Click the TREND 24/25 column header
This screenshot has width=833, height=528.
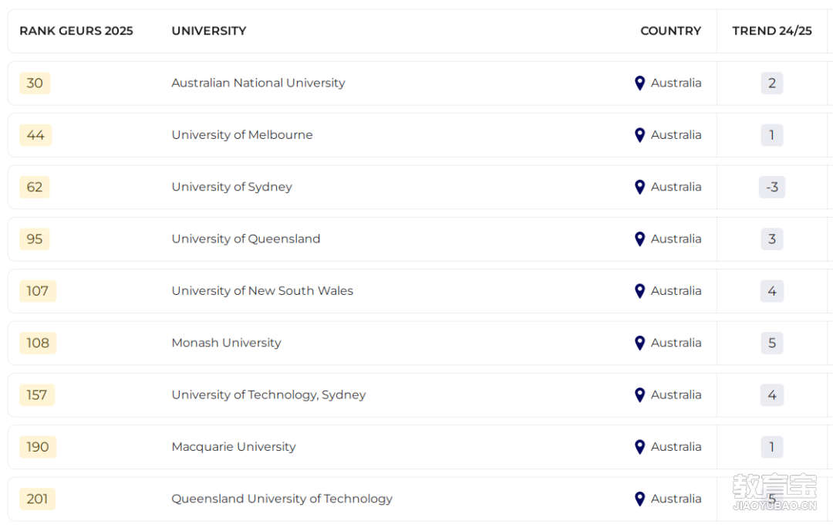[772, 31]
